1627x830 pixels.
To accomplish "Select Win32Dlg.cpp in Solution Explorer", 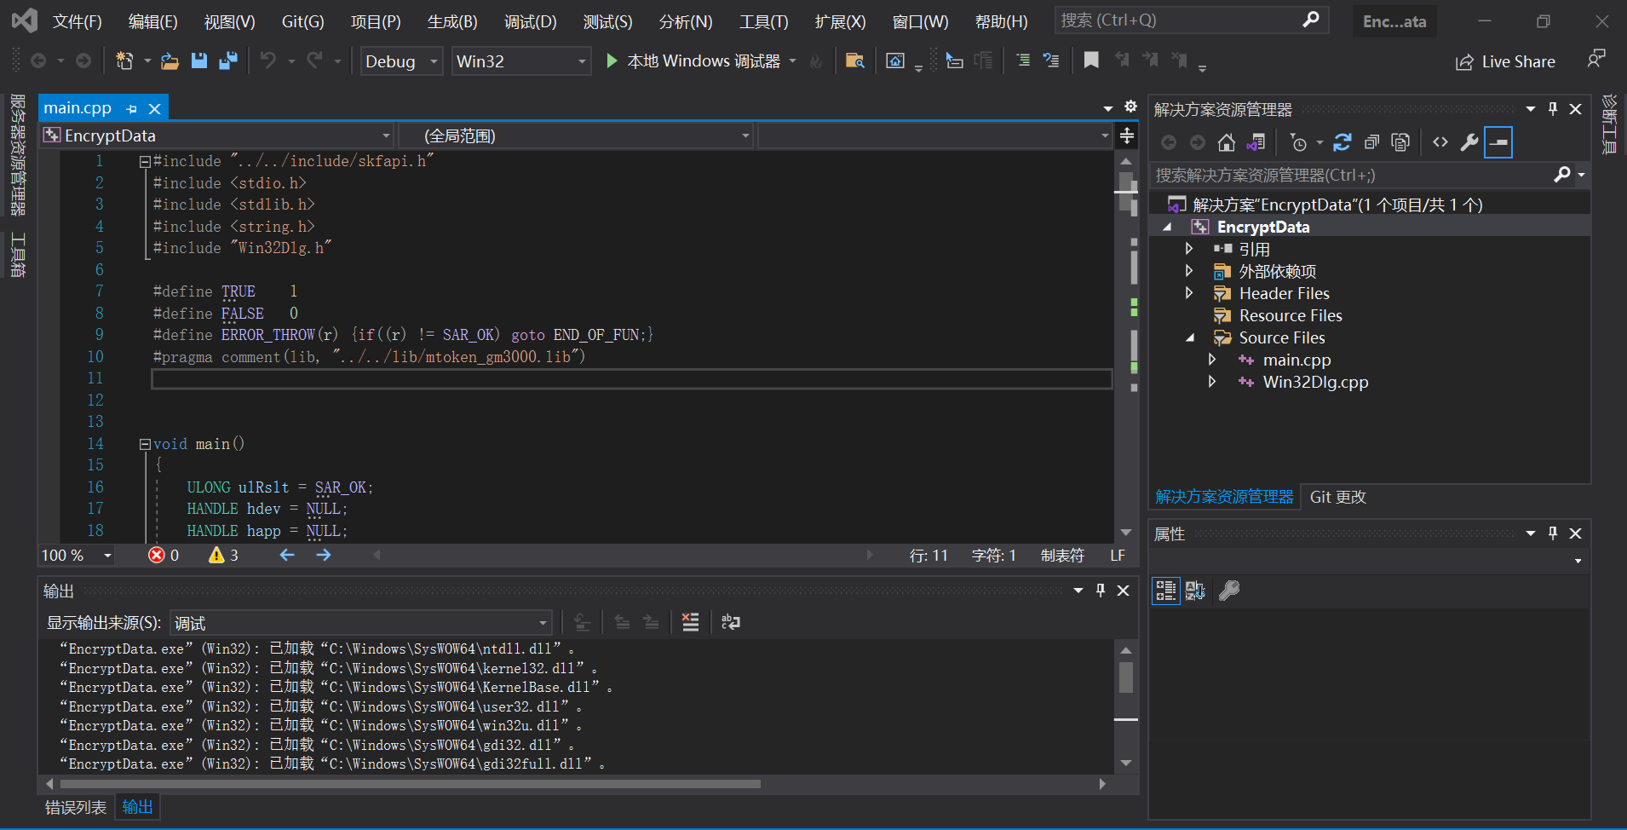I will coord(1315,382).
